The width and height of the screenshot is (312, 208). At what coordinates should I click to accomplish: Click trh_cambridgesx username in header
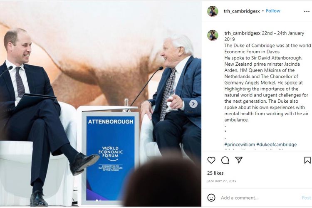click(x=242, y=11)
